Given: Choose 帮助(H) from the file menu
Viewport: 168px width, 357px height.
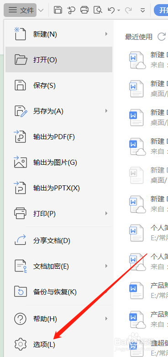Looking at the screenshot, I should pyautogui.click(x=59, y=319).
